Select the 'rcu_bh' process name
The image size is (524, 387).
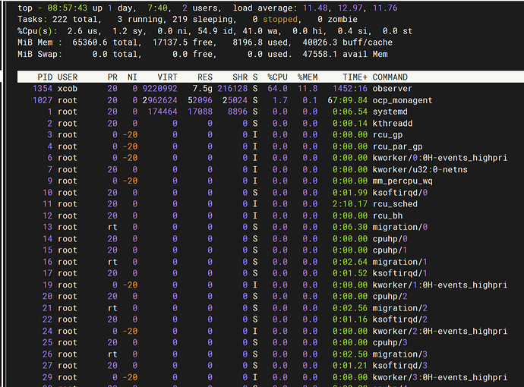click(387, 216)
